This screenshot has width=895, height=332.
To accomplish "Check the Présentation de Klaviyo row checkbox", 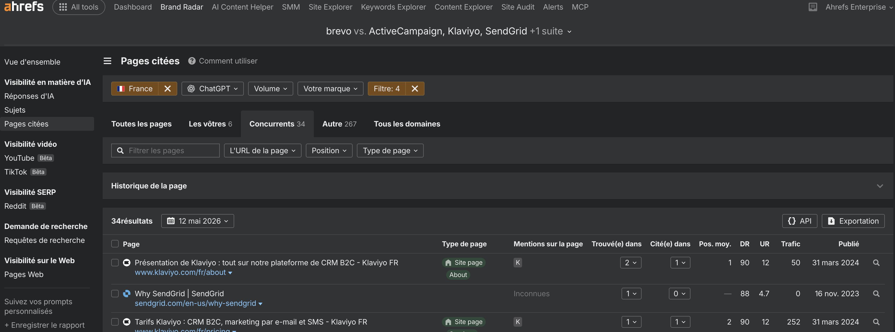I will (x=115, y=263).
